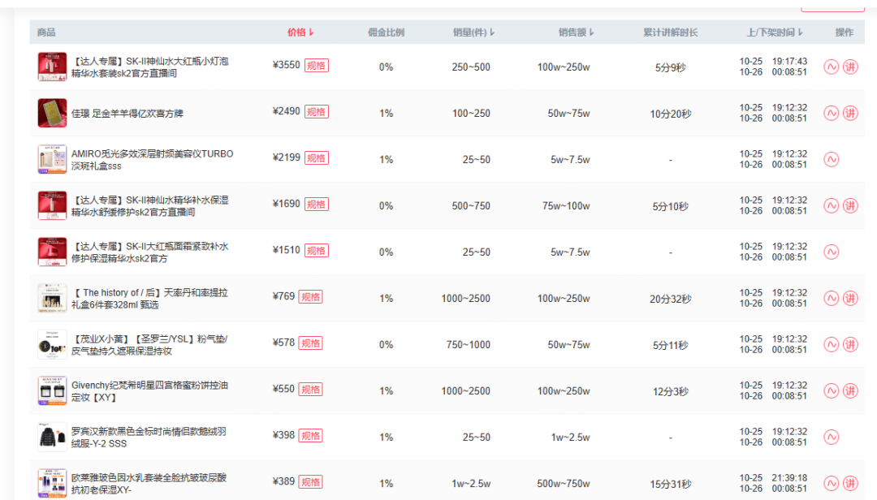Image resolution: width=877 pixels, height=500 pixels.
Task: Select sales range 1000~2500 in 后 row
Action: tap(465, 299)
